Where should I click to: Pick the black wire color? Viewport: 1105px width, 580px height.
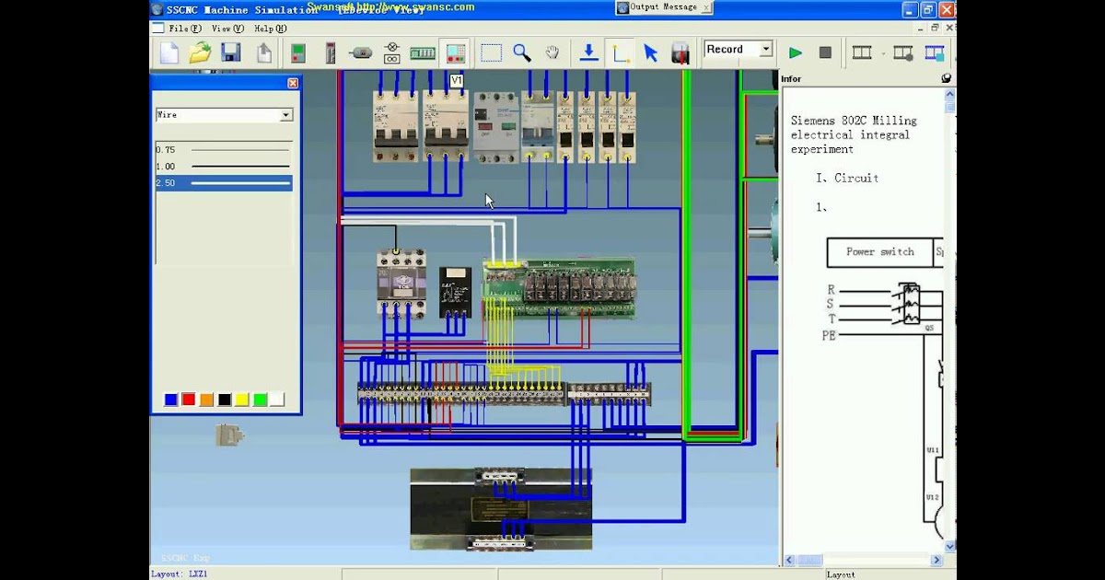point(225,400)
